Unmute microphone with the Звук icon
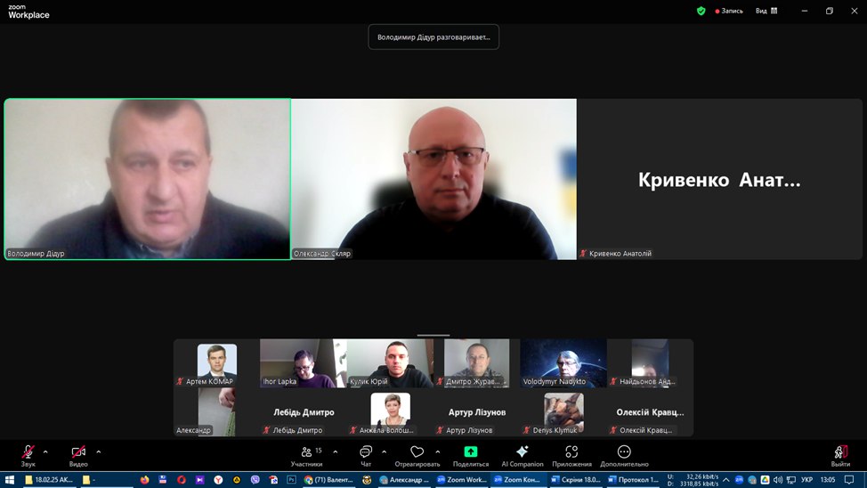Screen dimensions: 867x488 point(28,452)
